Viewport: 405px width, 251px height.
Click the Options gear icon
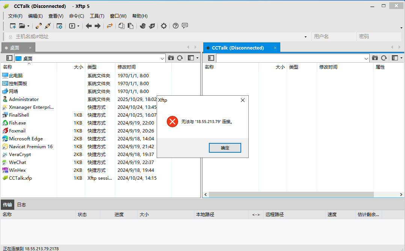[164, 26]
